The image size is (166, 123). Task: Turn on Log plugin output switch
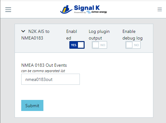(99, 45)
